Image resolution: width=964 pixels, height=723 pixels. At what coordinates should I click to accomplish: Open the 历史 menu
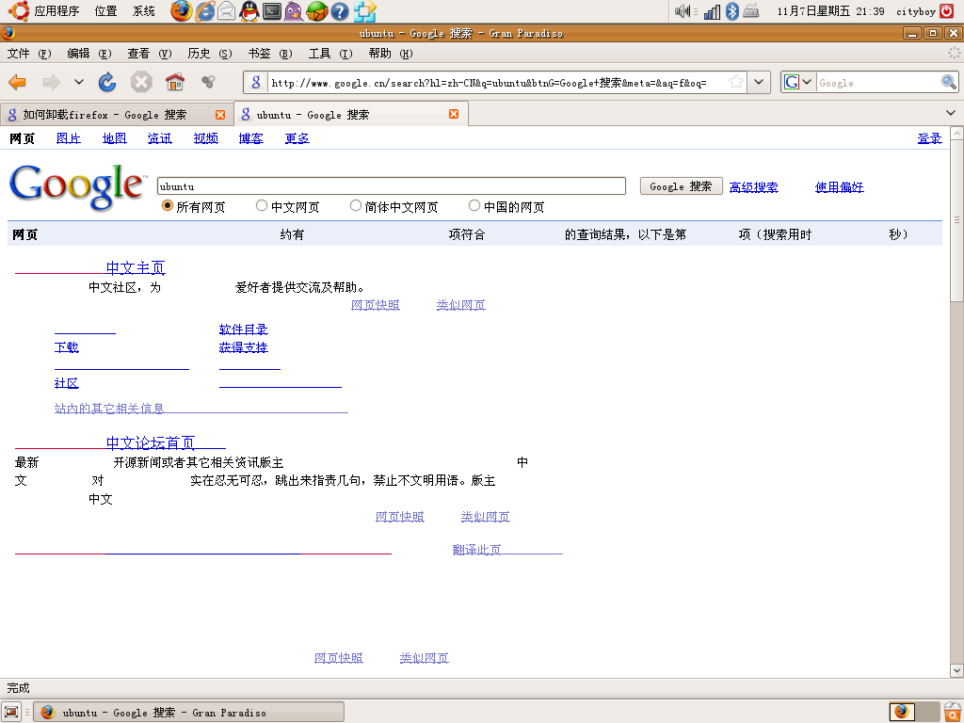[x=210, y=54]
